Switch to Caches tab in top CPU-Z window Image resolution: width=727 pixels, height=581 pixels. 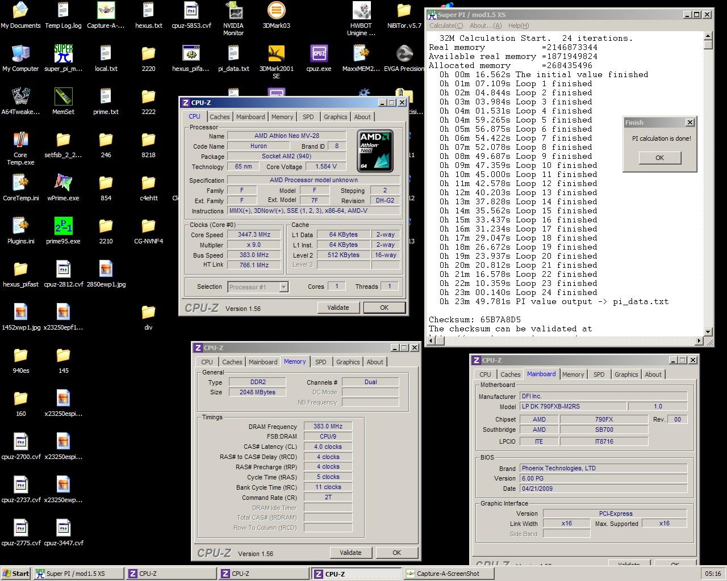[219, 117]
